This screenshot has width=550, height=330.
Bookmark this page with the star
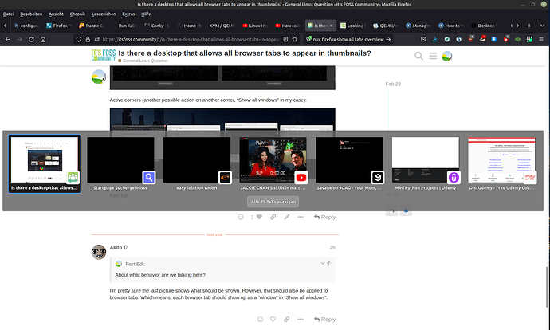coord(295,40)
